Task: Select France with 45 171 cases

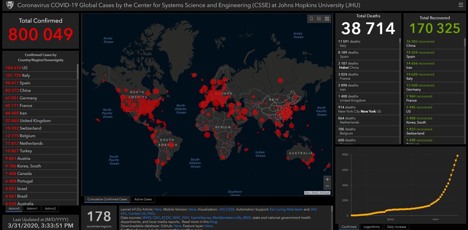Action: pos(40,105)
